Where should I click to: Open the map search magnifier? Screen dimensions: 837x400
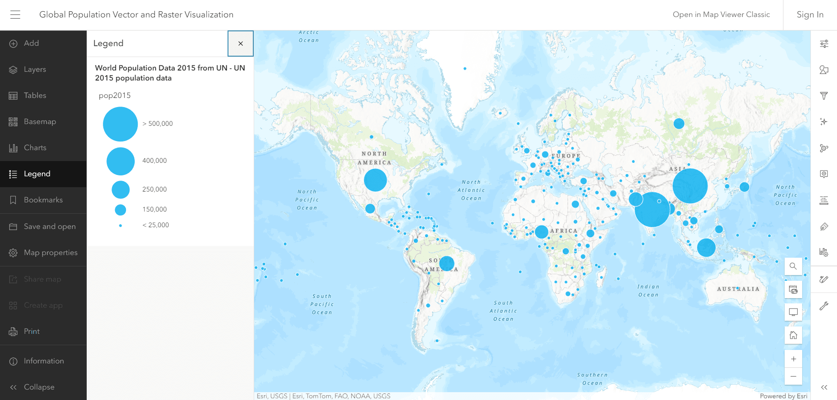tap(793, 266)
